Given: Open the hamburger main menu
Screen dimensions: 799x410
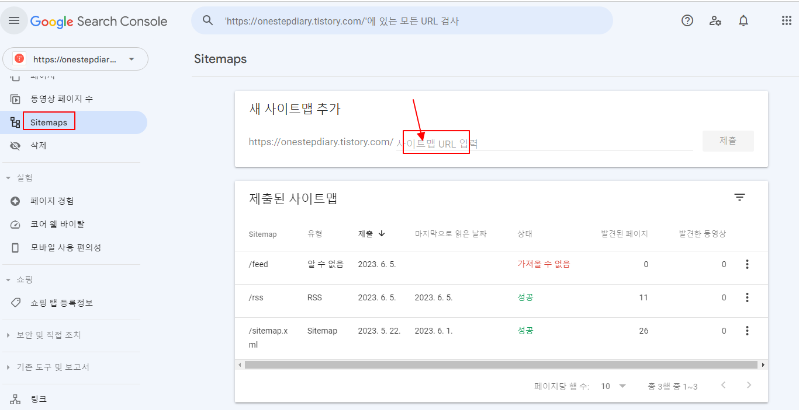Looking at the screenshot, I should click(14, 21).
